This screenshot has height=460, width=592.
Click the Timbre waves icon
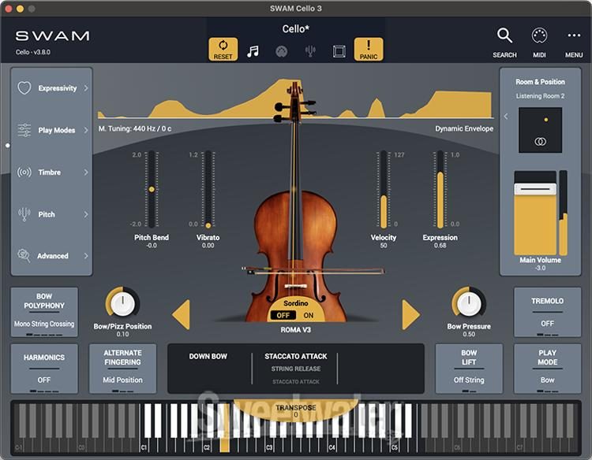[x=24, y=172]
